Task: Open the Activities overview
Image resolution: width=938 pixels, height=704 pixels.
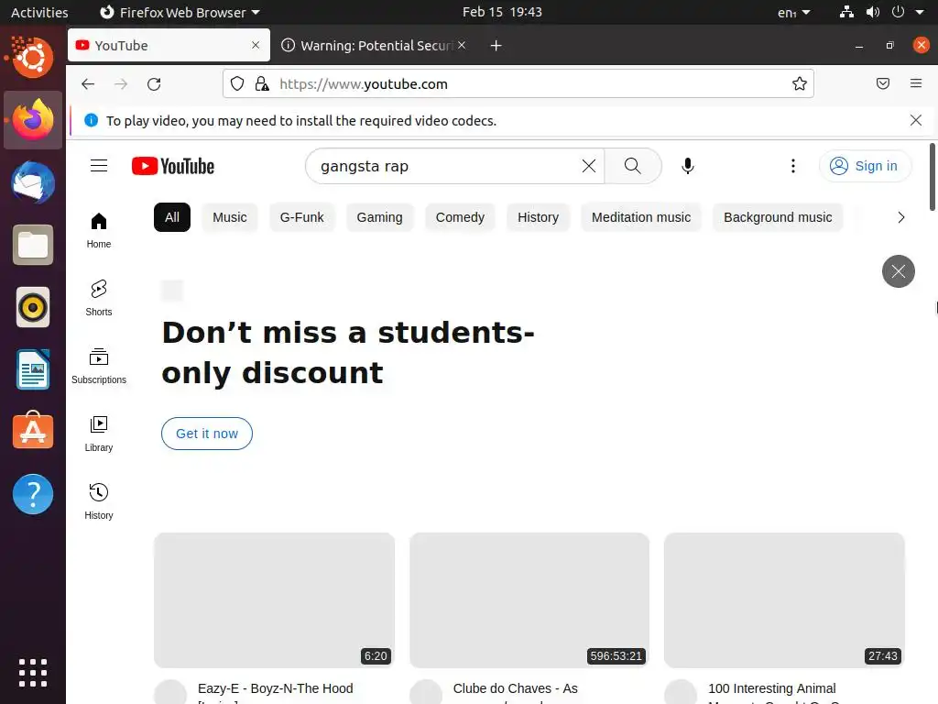Action: click(x=39, y=12)
